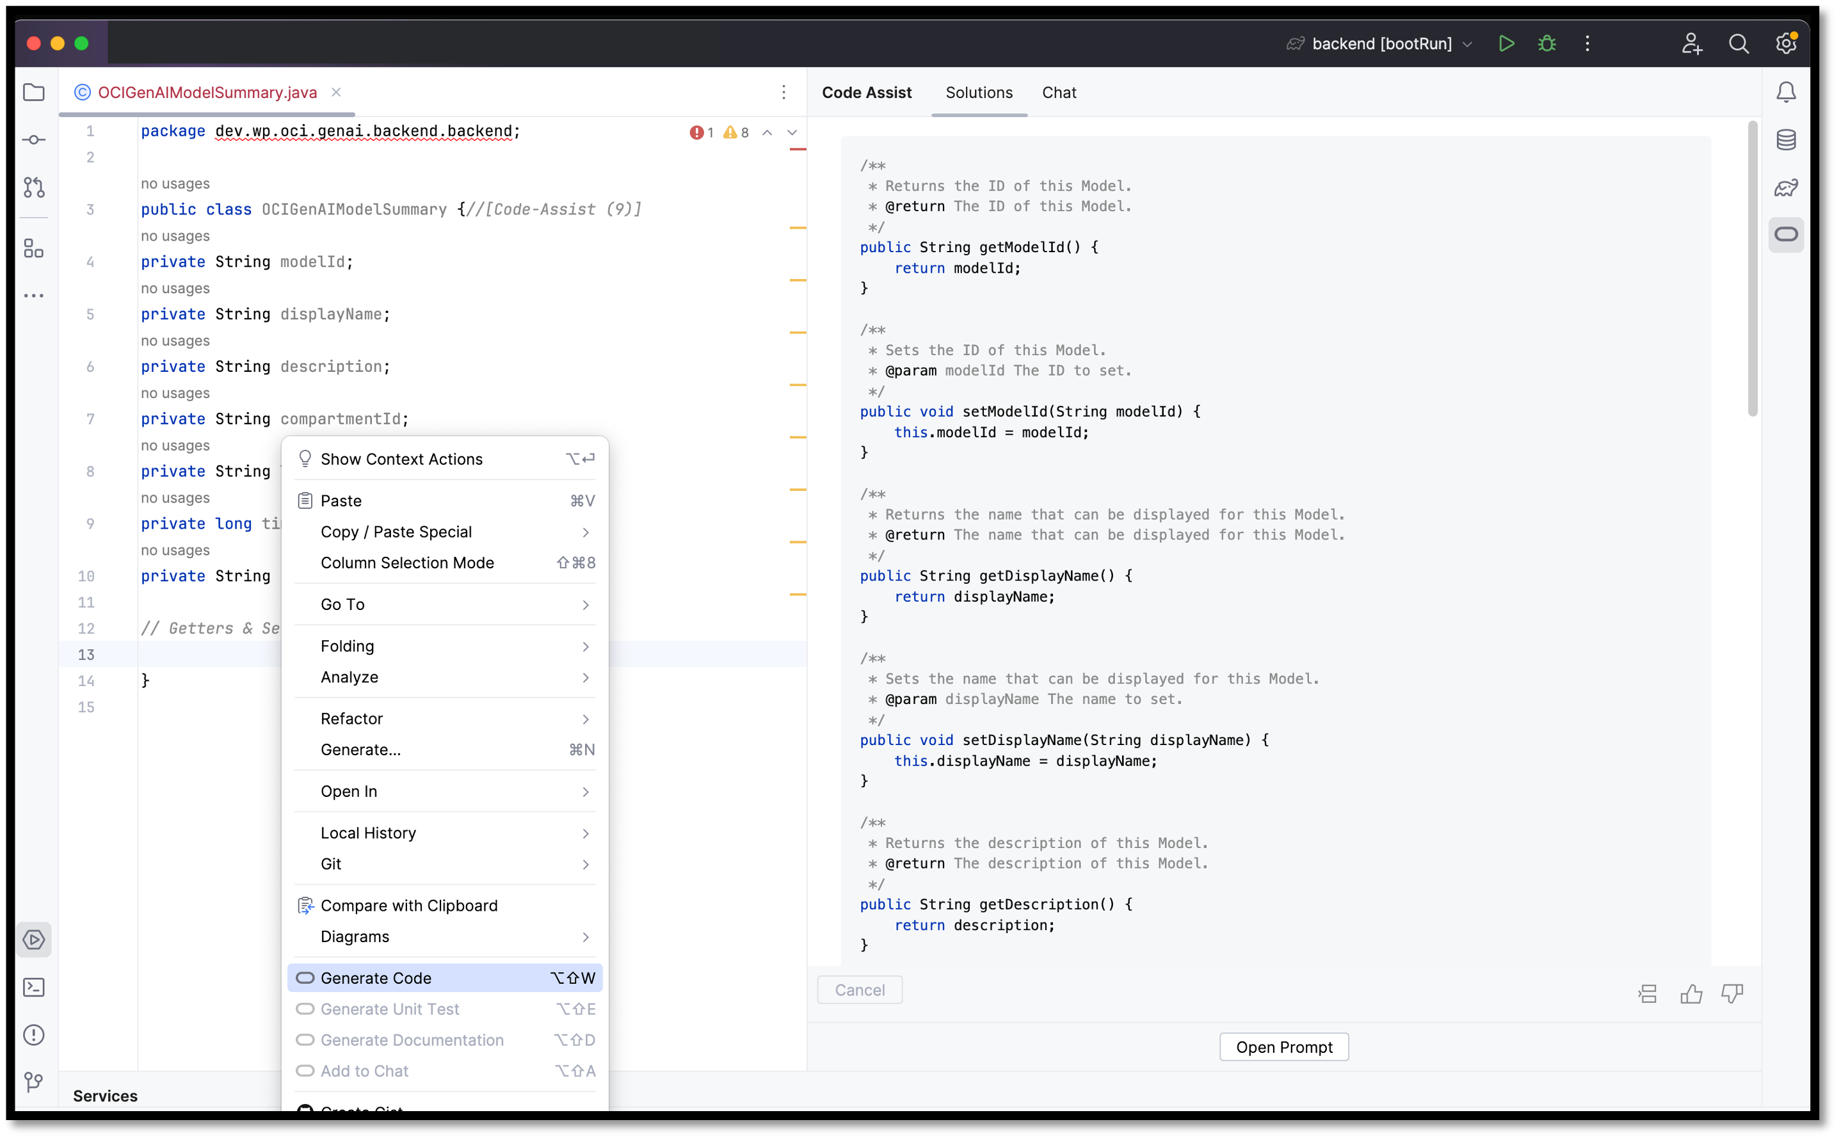Open the backend bootRun configuration dropdown
This screenshot has width=1839, height=1138.
(1468, 43)
